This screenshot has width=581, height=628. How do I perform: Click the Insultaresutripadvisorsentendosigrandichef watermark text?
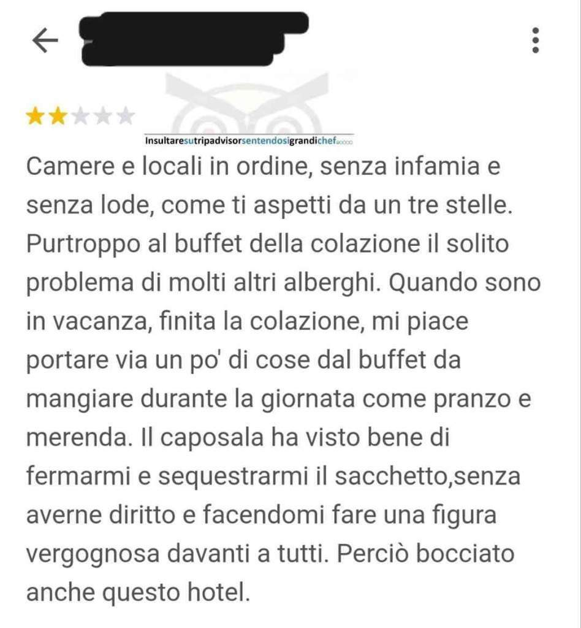pyautogui.click(x=248, y=141)
